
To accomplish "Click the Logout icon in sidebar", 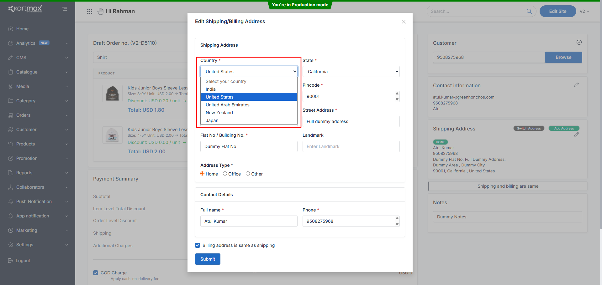I will click(11, 261).
